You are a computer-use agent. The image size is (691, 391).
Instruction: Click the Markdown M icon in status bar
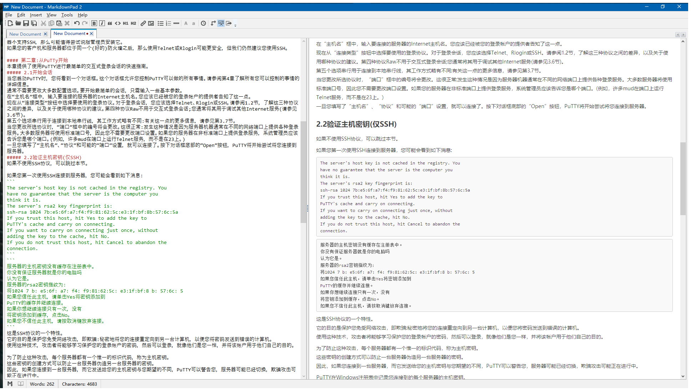[10, 384]
